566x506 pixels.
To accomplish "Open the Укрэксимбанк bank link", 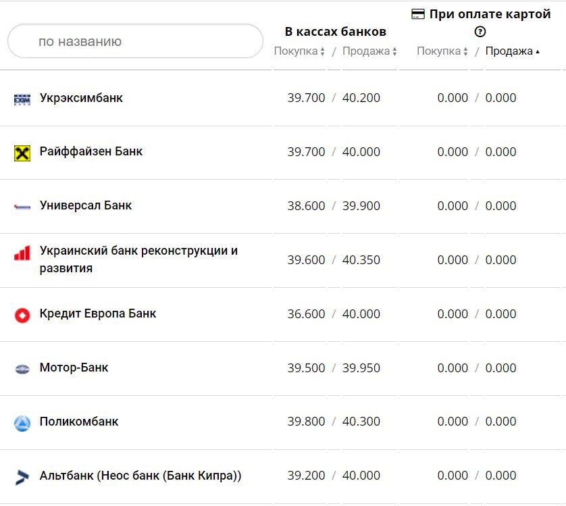I will pos(81,98).
